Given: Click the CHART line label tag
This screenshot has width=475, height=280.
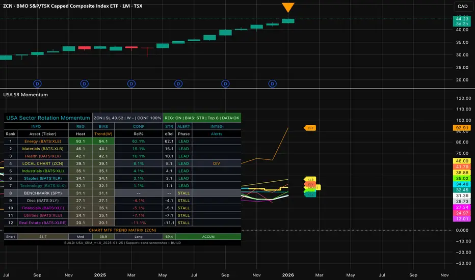Looking at the screenshot, I should pos(313,188).
